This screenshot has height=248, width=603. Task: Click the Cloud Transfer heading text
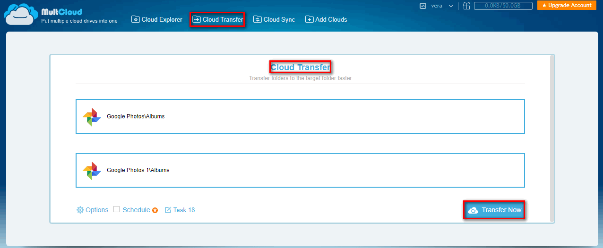pyautogui.click(x=300, y=67)
